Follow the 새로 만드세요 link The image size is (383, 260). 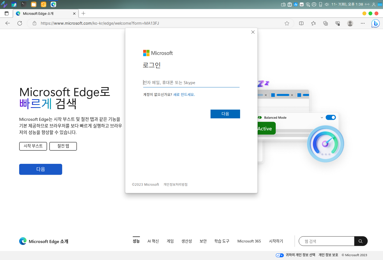click(184, 95)
